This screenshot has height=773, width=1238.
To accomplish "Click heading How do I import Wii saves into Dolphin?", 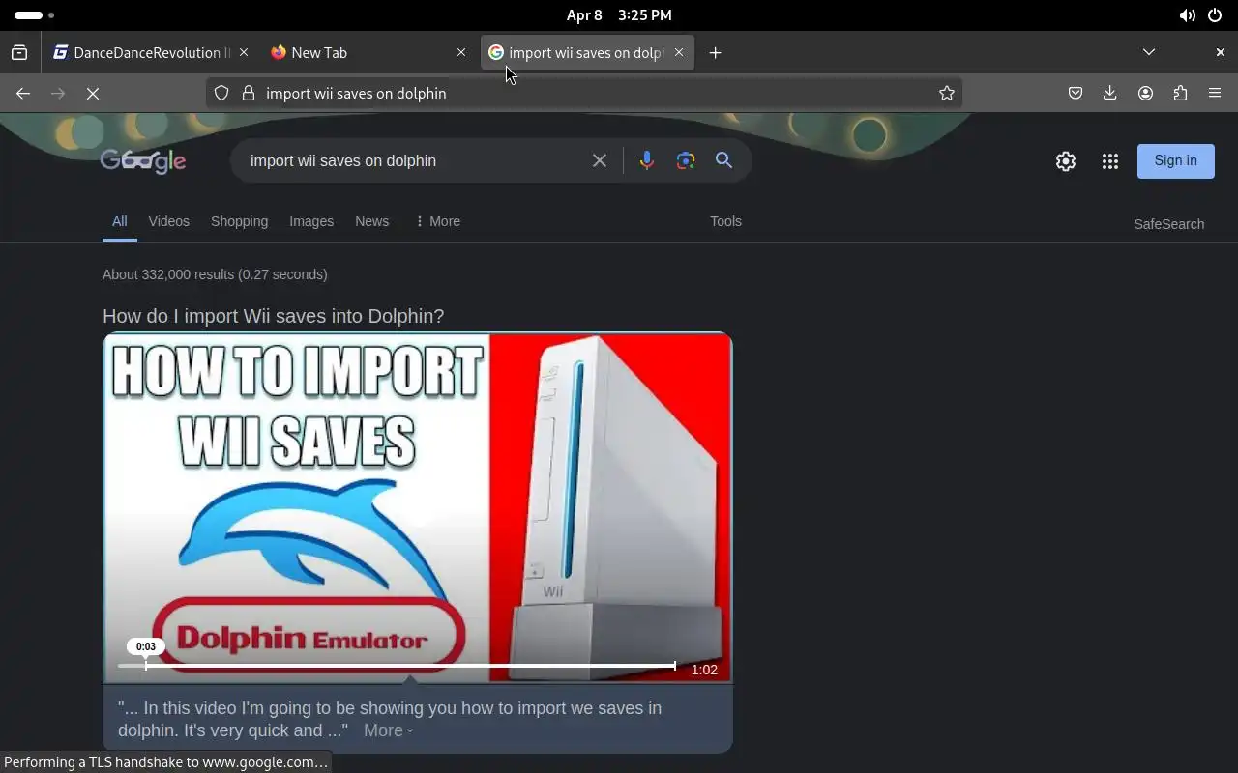I will (274, 316).
